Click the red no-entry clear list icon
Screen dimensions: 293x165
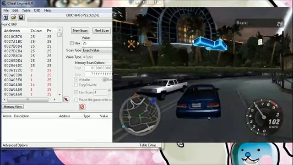82,107
